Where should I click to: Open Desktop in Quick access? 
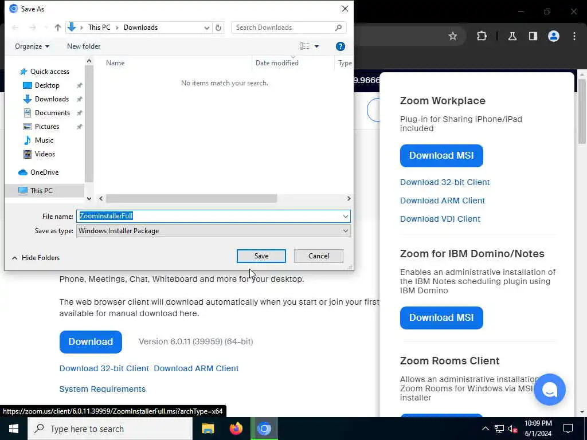47,85
